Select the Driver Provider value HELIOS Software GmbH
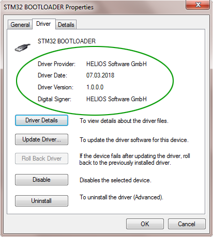 click(116, 64)
